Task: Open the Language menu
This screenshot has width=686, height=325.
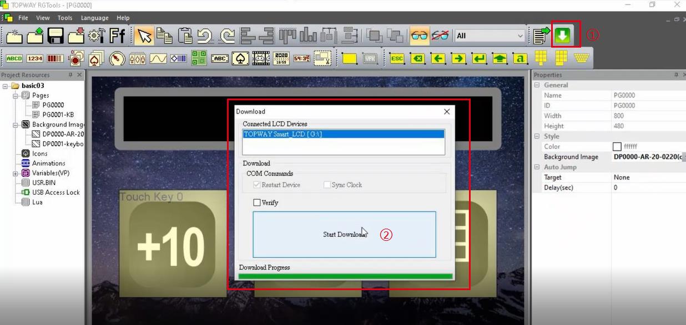Action: (95, 18)
